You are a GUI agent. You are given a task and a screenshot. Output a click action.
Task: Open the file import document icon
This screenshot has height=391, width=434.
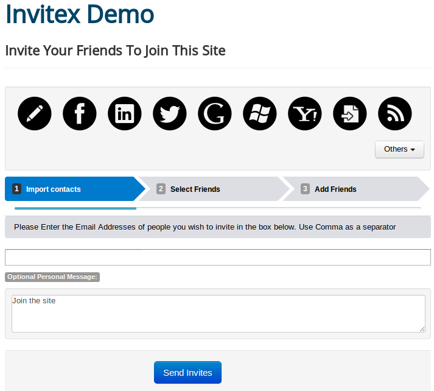[350, 113]
